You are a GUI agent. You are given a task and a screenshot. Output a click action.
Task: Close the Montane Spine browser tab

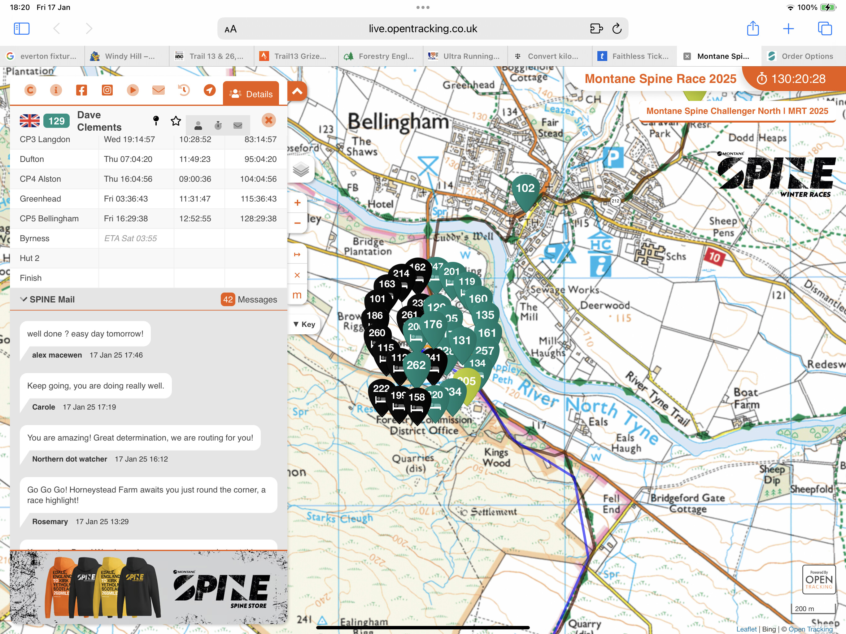point(687,56)
